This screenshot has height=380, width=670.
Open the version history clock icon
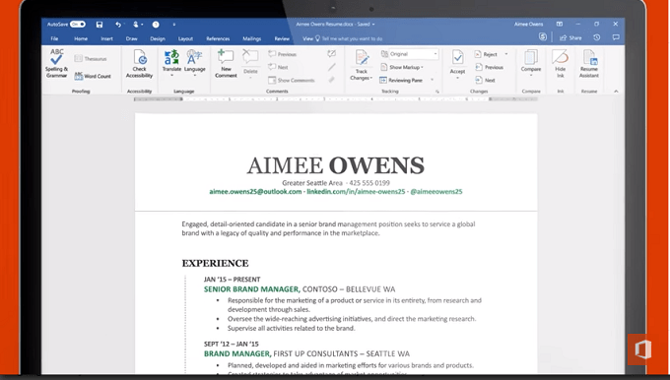tap(597, 37)
